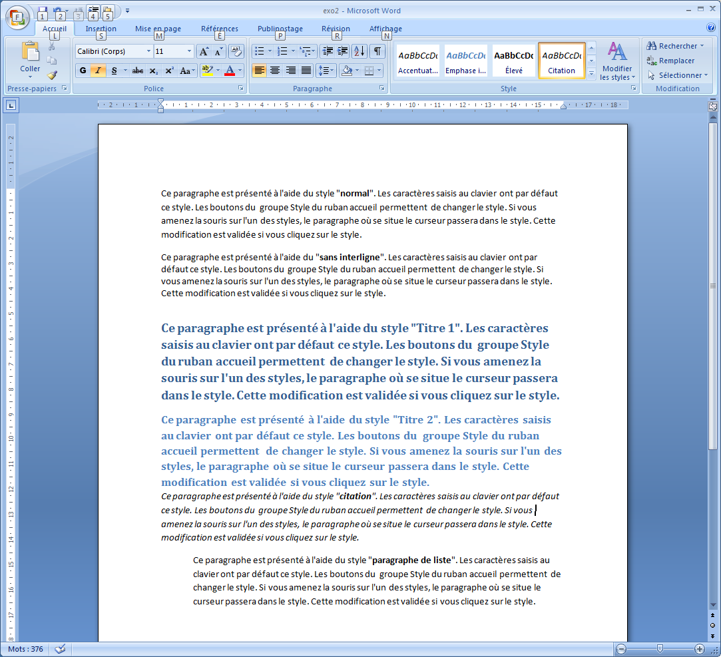Open the change case Aa menu
The height and width of the screenshot is (657, 721).
coord(186,71)
